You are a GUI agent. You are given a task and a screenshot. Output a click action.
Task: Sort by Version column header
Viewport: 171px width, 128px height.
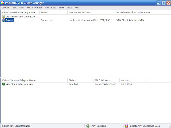[x=132, y=80]
